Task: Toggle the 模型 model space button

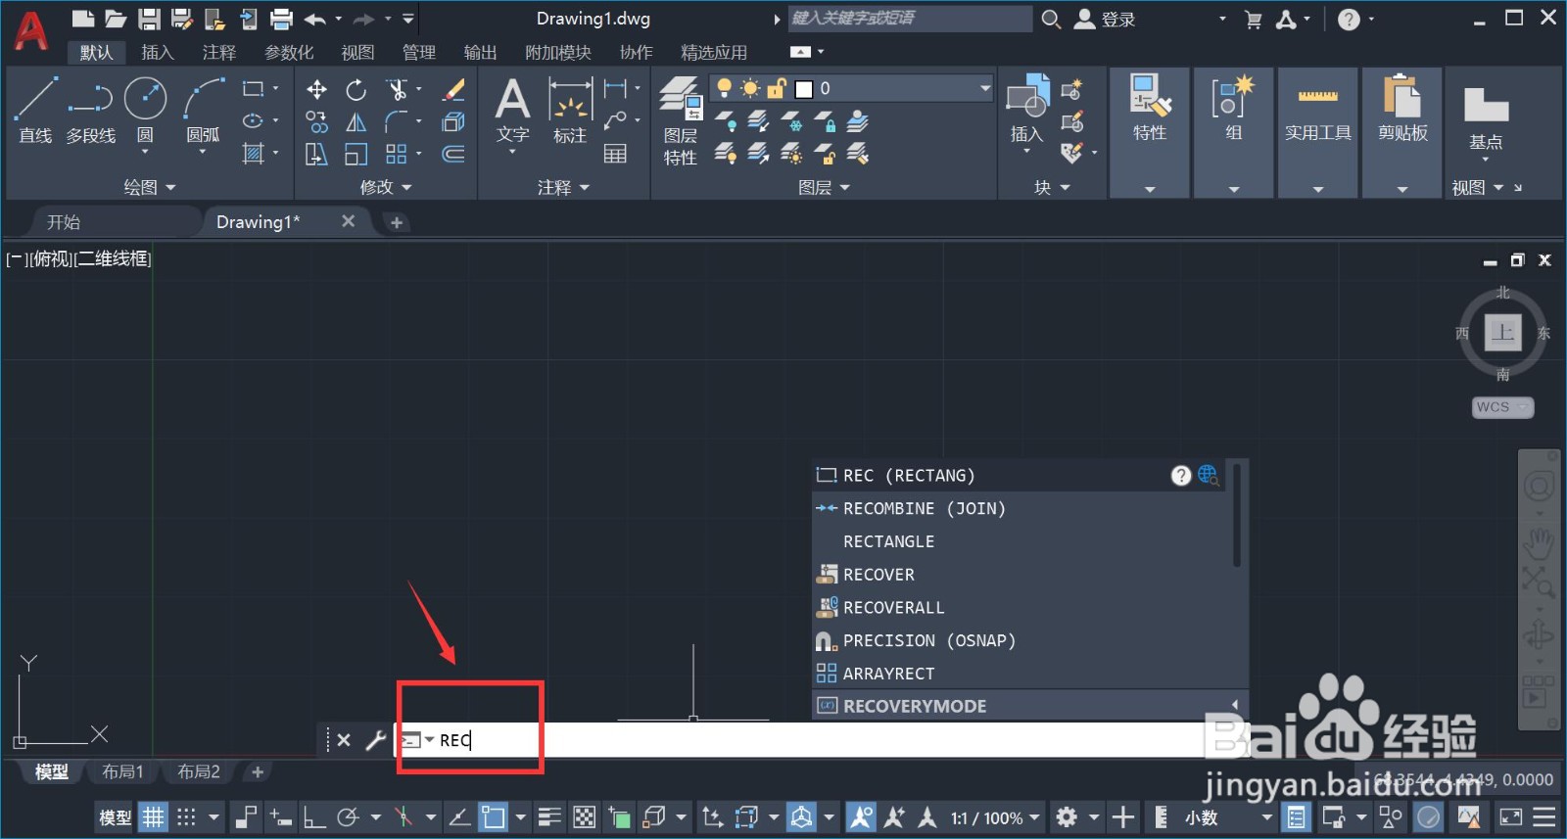Action: [115, 817]
